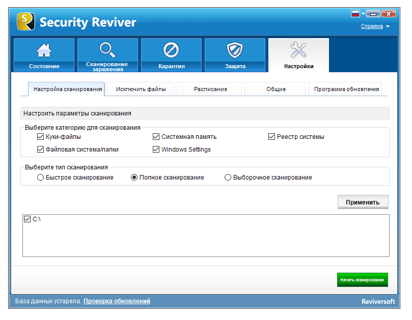Open the Состояние home tab
The image size is (412, 320).
pyautogui.click(x=44, y=55)
